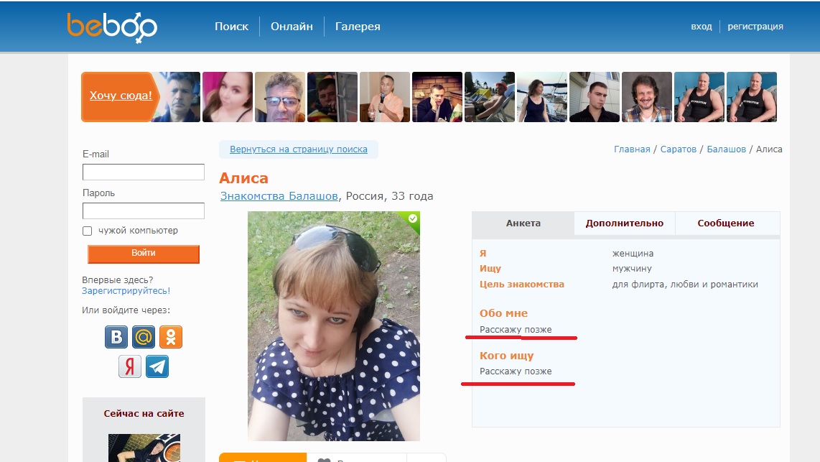Click inside the E-mail input field
Image resolution: width=820 pixels, height=462 pixels.
143,172
